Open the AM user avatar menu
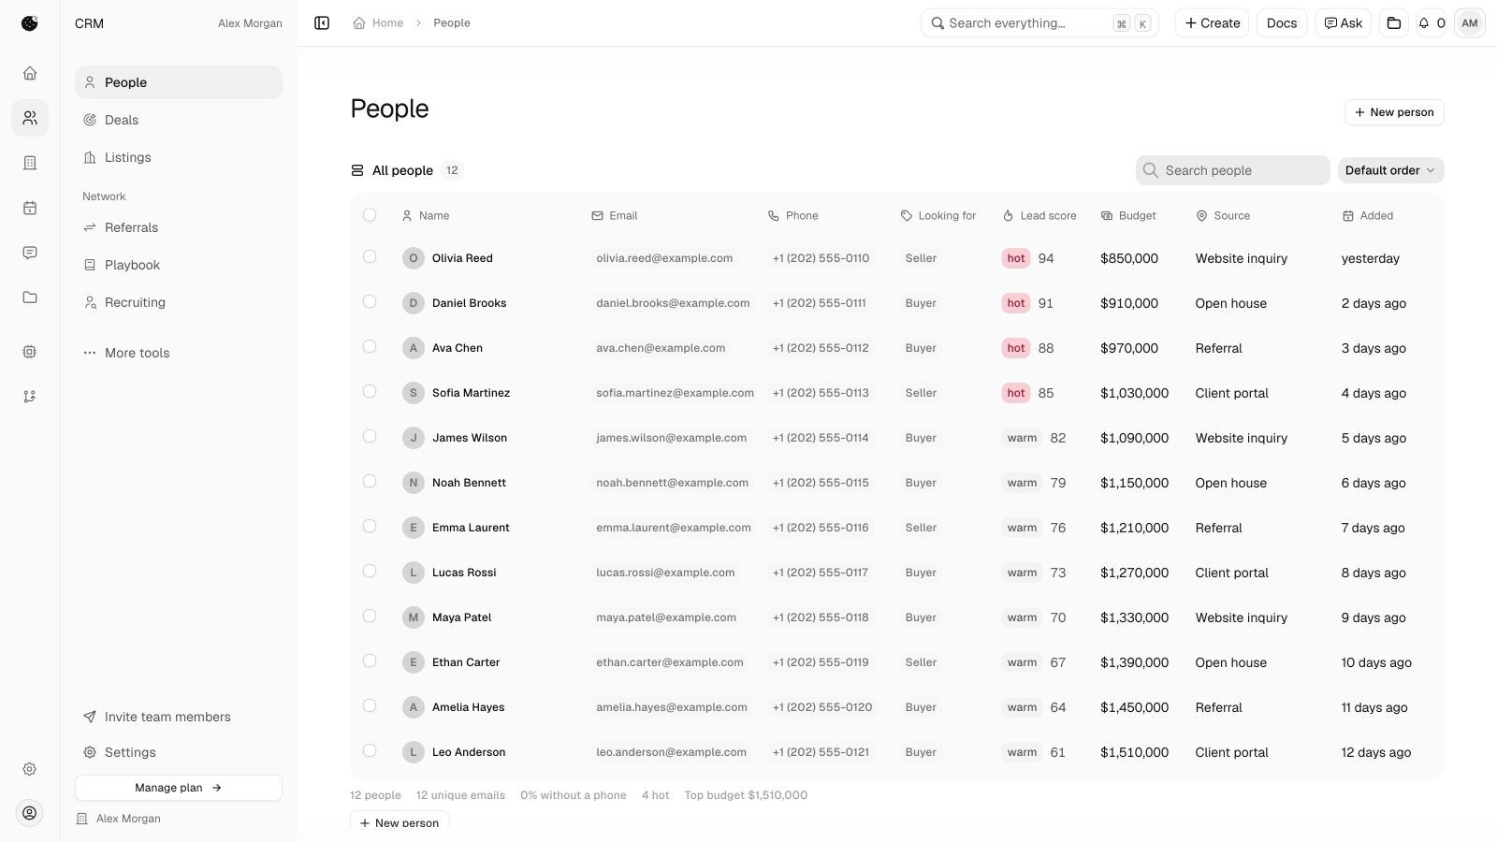Viewport: 1497px width, 842px height. (x=1470, y=23)
